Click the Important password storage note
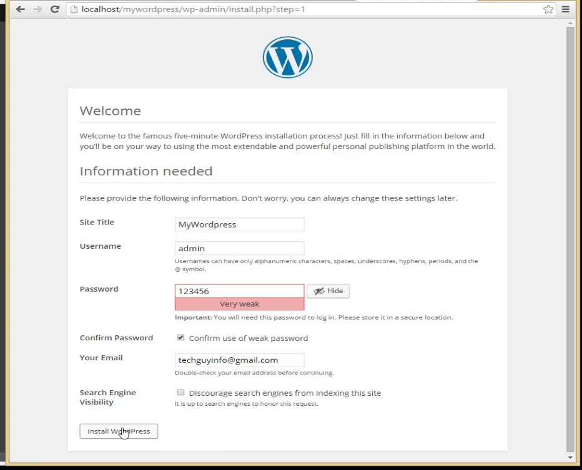582x470 pixels. pyautogui.click(x=313, y=317)
